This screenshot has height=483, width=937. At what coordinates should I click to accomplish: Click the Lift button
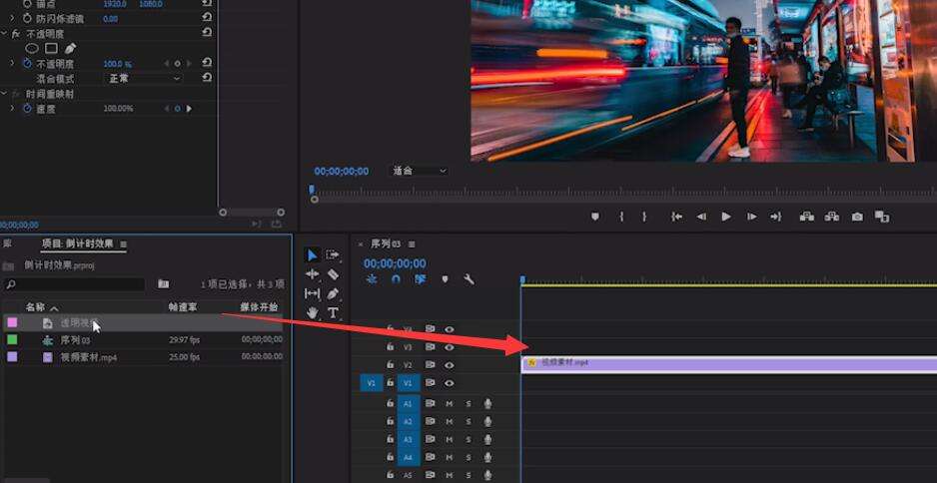[x=807, y=217]
